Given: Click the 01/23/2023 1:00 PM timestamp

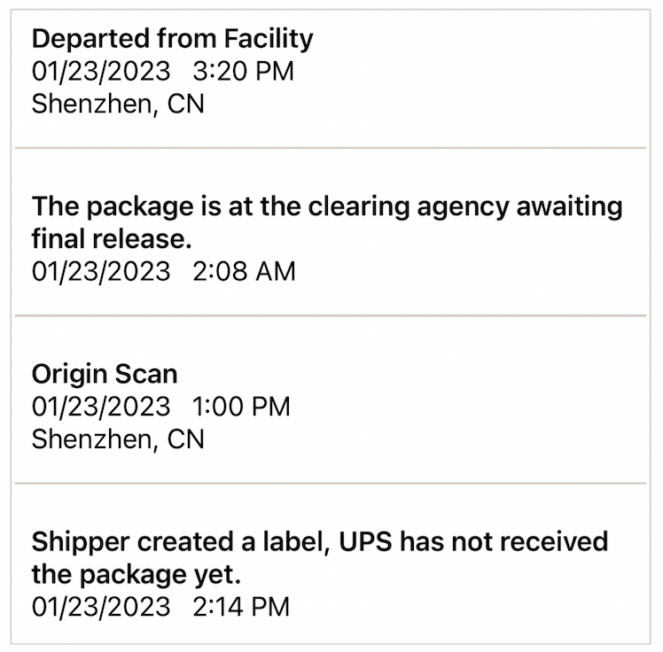Looking at the screenshot, I should click(161, 407).
